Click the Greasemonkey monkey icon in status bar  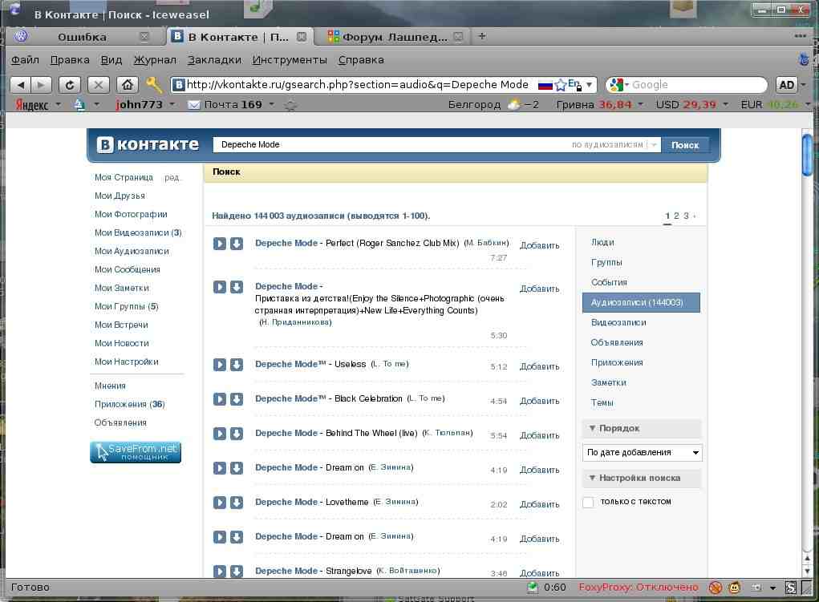(735, 588)
